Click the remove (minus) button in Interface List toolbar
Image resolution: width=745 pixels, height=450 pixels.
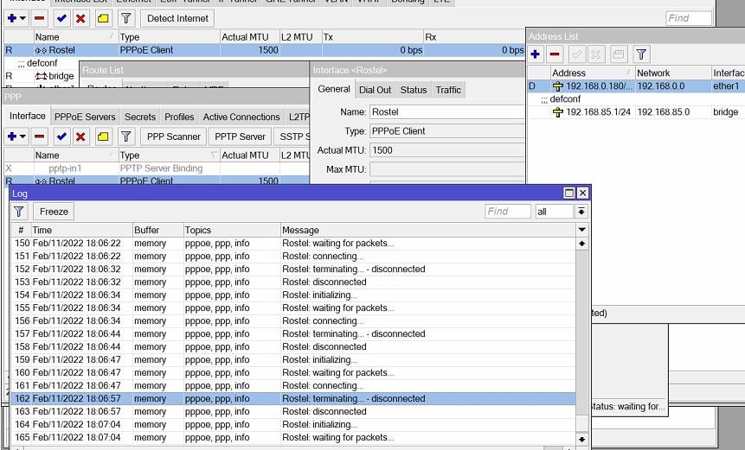click(x=40, y=18)
